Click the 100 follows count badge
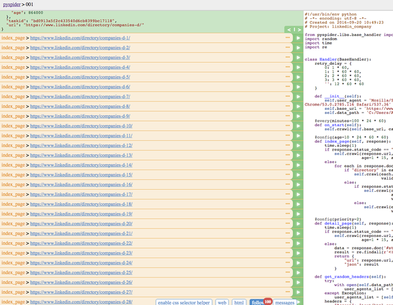 pos(268,302)
